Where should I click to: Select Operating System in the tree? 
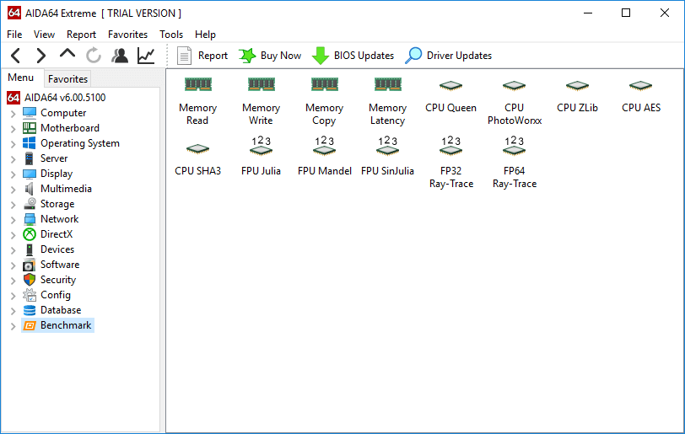point(79,143)
